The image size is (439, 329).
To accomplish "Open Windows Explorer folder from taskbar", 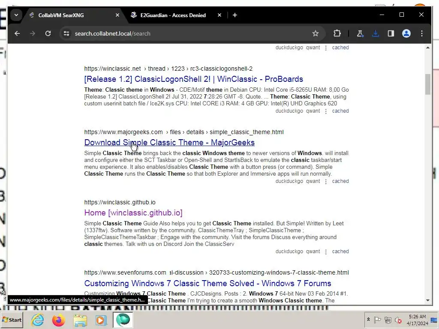I will (x=80, y=320).
